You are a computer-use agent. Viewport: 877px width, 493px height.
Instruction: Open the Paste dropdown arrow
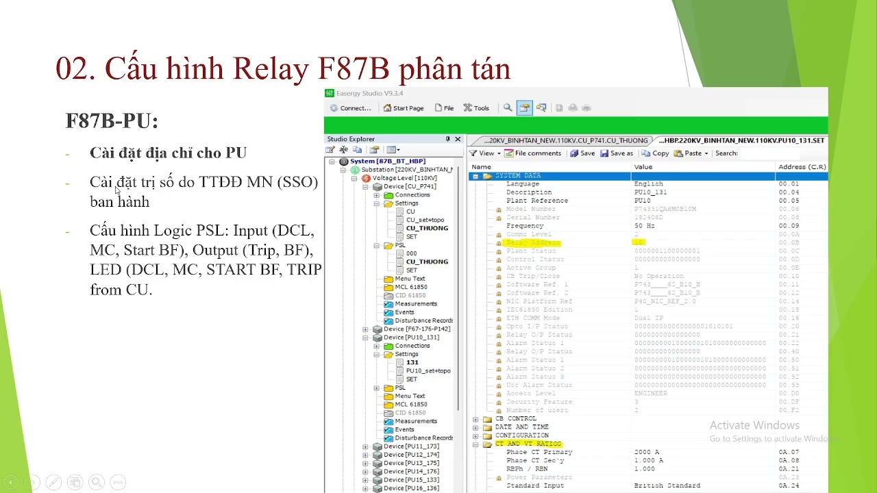[x=706, y=153]
